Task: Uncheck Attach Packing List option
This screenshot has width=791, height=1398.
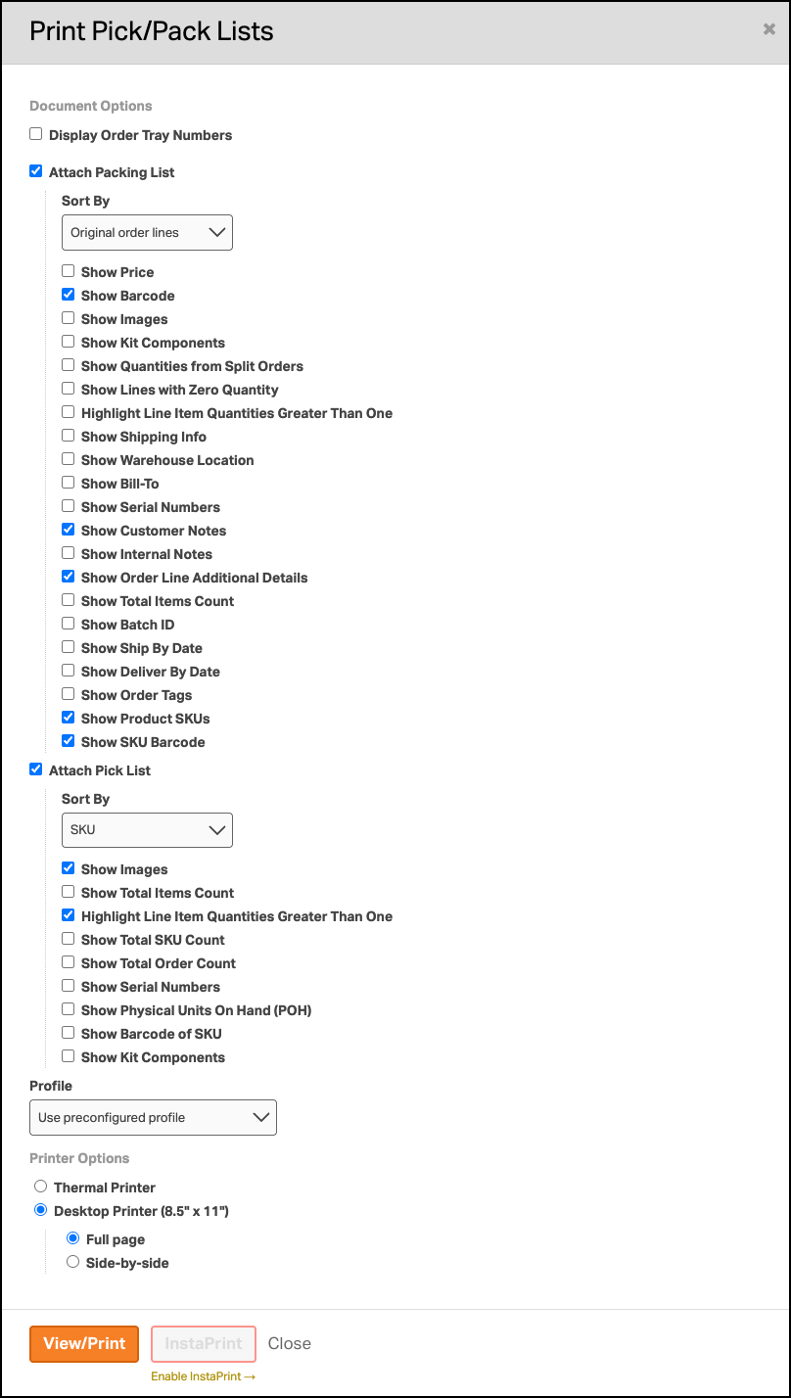Action: click(x=36, y=171)
